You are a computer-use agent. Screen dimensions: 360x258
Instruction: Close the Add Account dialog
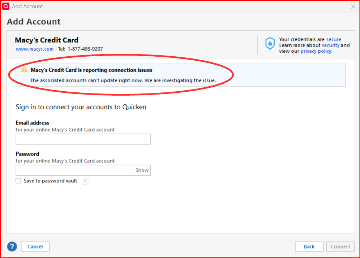tap(353, 6)
